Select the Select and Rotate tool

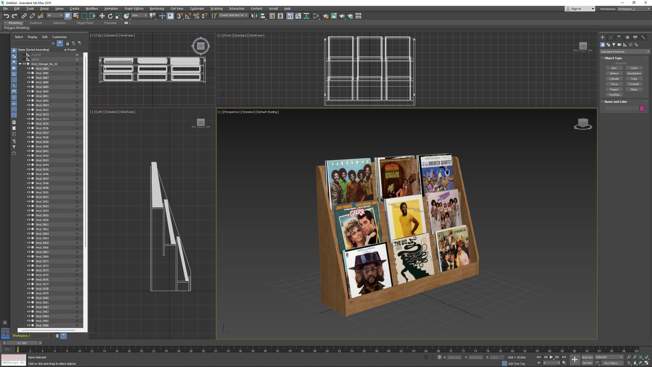[110, 16]
